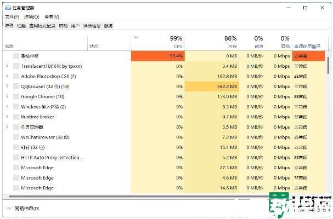This screenshot has height=219, width=333.
Task: Select the 99.4% CPU cell
Action: coord(158,56)
